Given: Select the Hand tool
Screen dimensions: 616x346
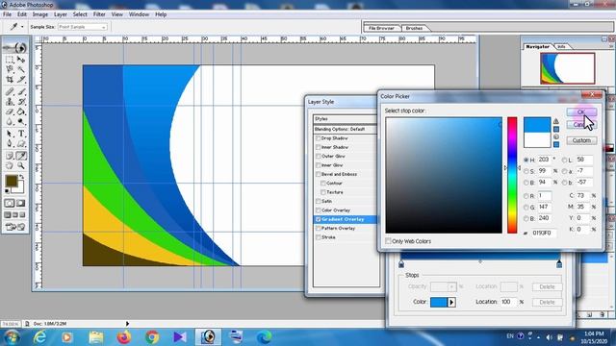Looking at the screenshot, I should (10, 165).
